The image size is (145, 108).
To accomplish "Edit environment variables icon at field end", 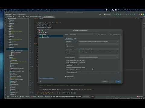I will coord(118,49).
